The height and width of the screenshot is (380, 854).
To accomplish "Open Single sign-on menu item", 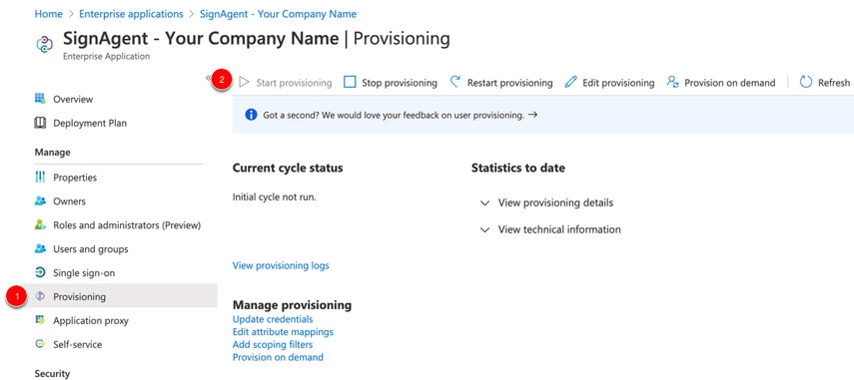I will pyautogui.click(x=84, y=273).
